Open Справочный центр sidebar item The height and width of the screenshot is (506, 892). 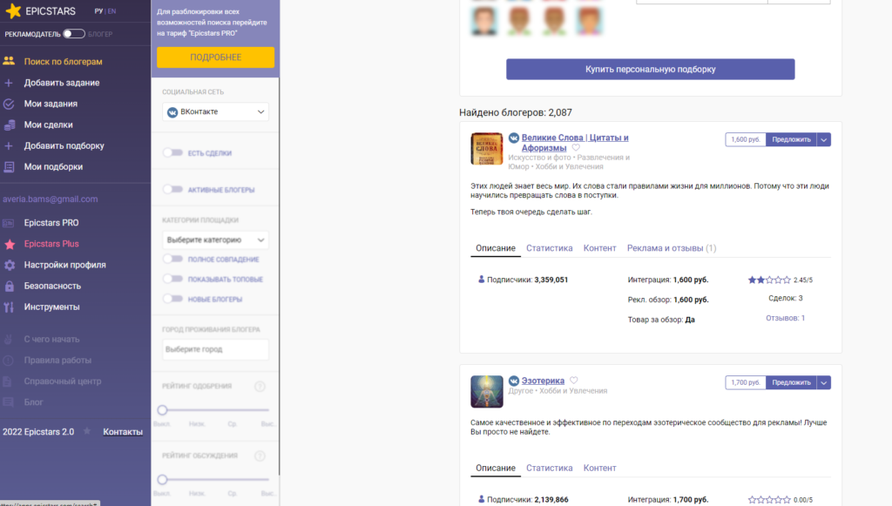[63, 381]
